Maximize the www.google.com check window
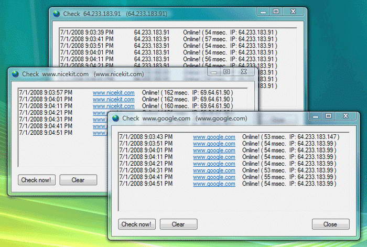The height and width of the screenshot is (247, 367). pyautogui.click(x=328, y=115)
